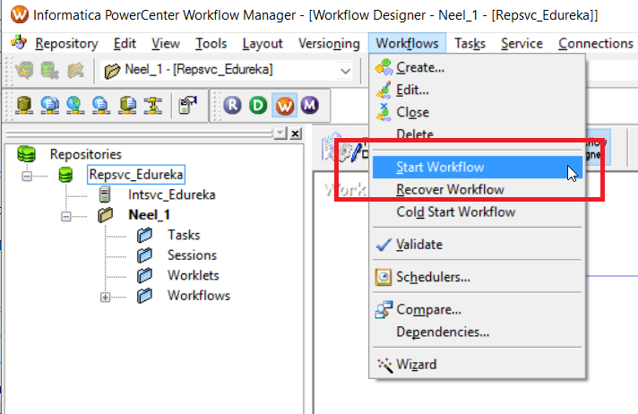Viewport: 638px width, 414px height.
Task: Open the Tools menu
Action: coord(211,43)
